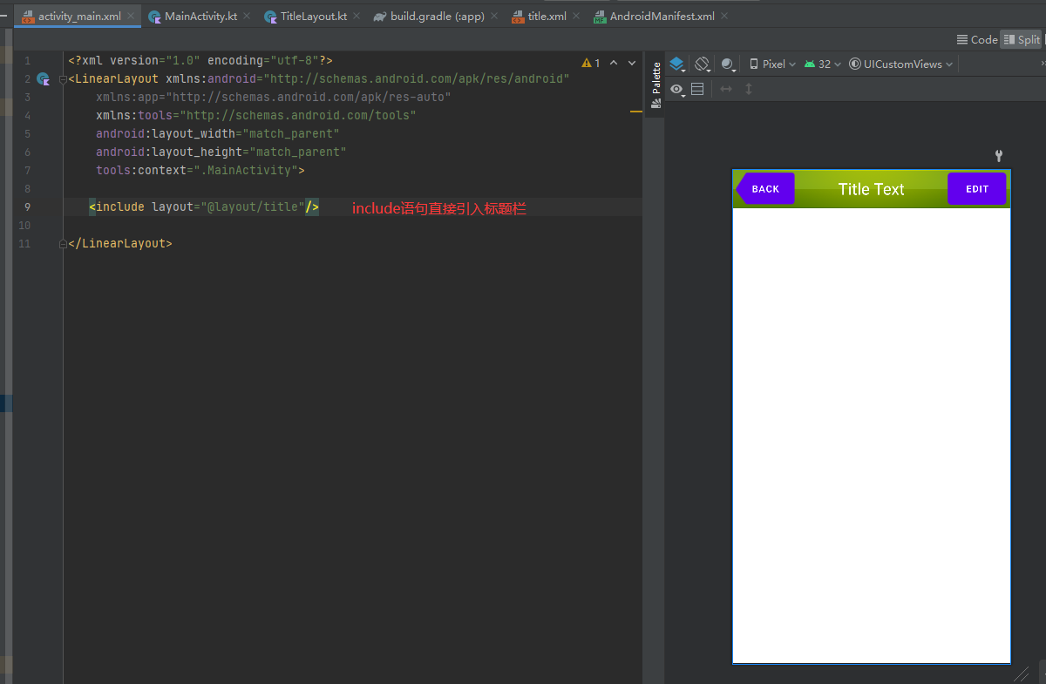The width and height of the screenshot is (1046, 684).
Task: Go to next highlighted error arrow
Action: point(632,63)
